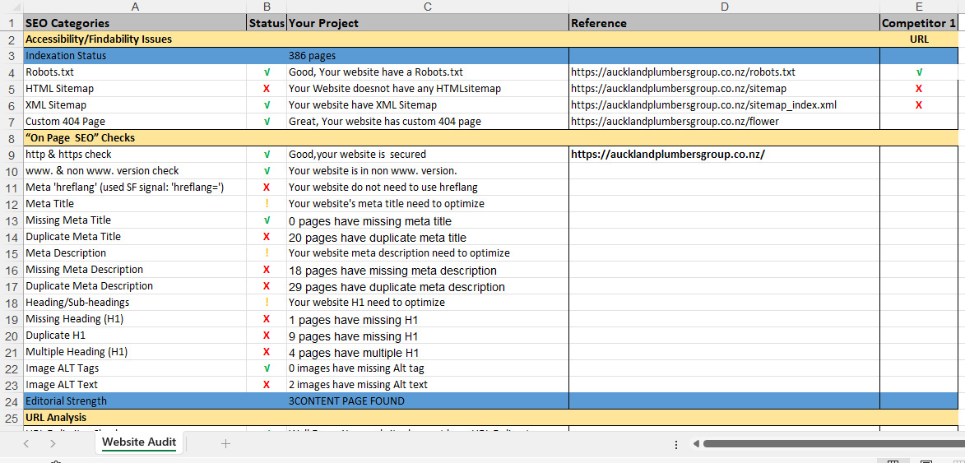Click the red X status for HTML Sitemap
The height and width of the screenshot is (463, 965).
[267, 89]
